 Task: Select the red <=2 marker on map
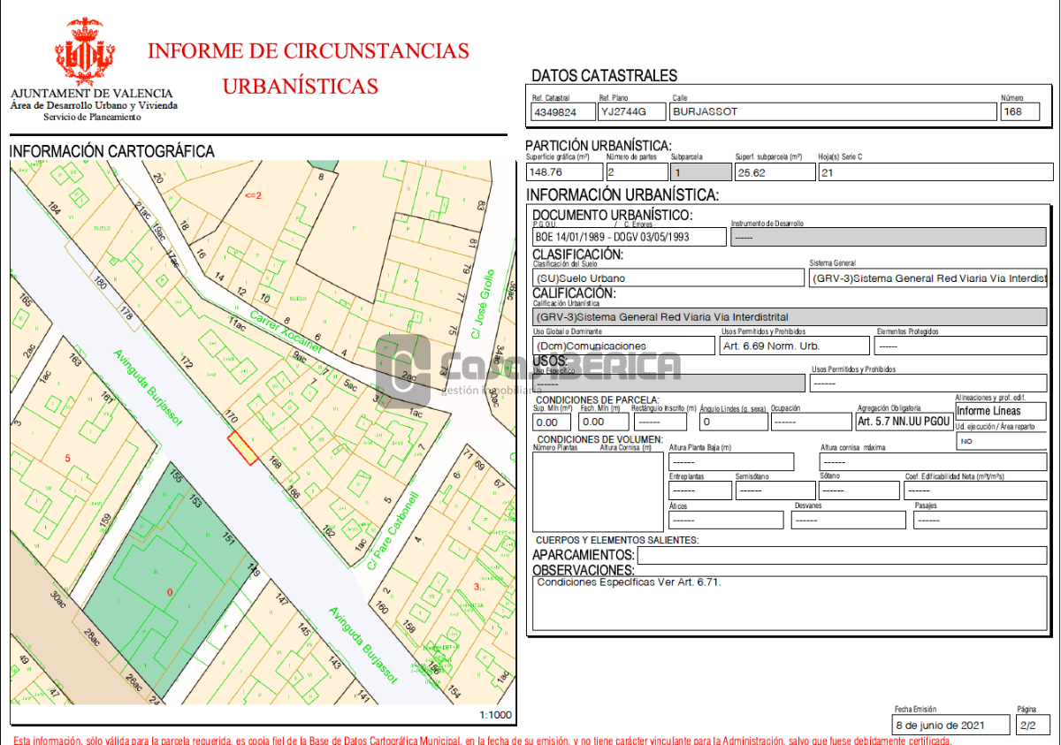[253, 194]
